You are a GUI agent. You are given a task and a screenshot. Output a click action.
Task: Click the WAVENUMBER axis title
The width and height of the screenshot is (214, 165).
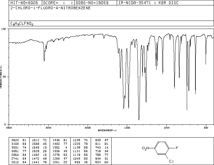[107, 130]
